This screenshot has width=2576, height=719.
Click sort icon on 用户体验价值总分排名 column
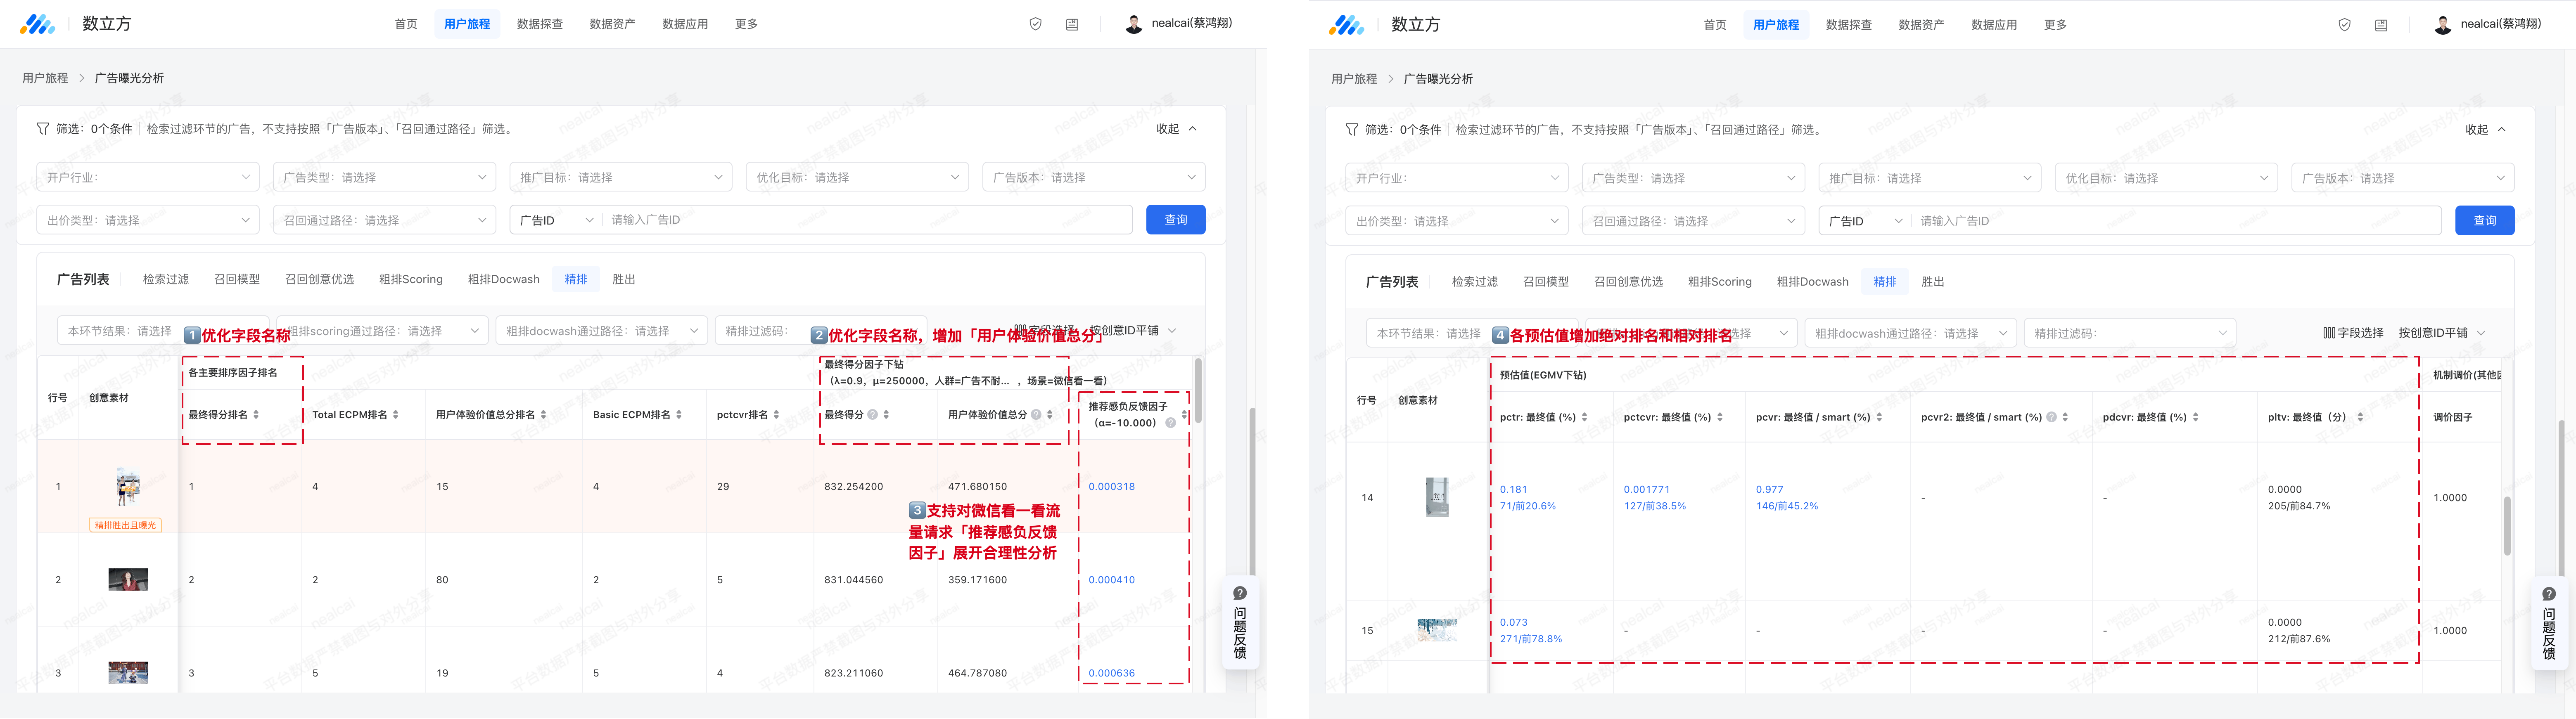544,415
